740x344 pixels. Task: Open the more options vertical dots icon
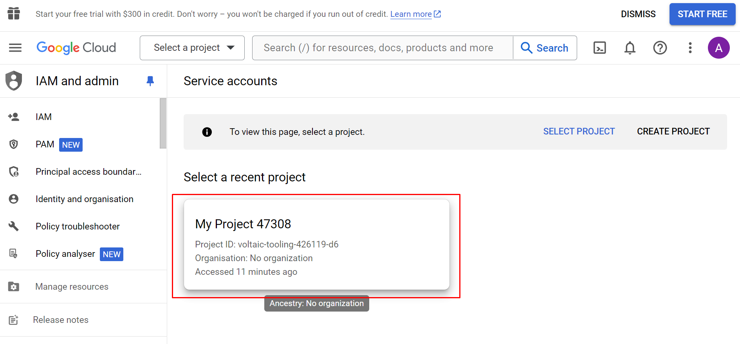[690, 48]
